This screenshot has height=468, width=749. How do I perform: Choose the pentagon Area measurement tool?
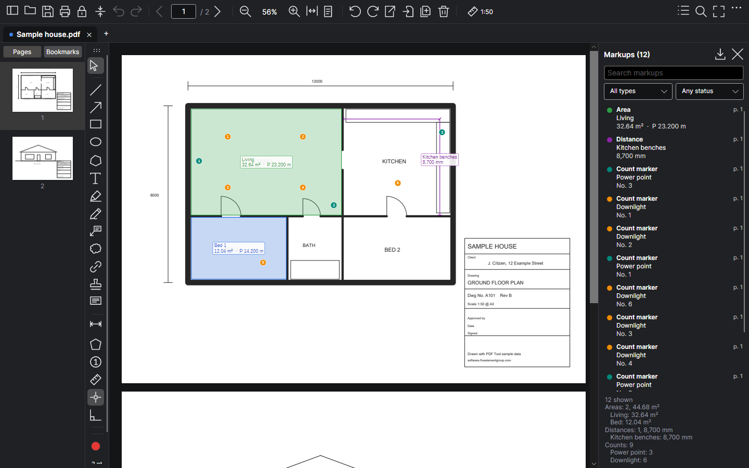(96, 344)
